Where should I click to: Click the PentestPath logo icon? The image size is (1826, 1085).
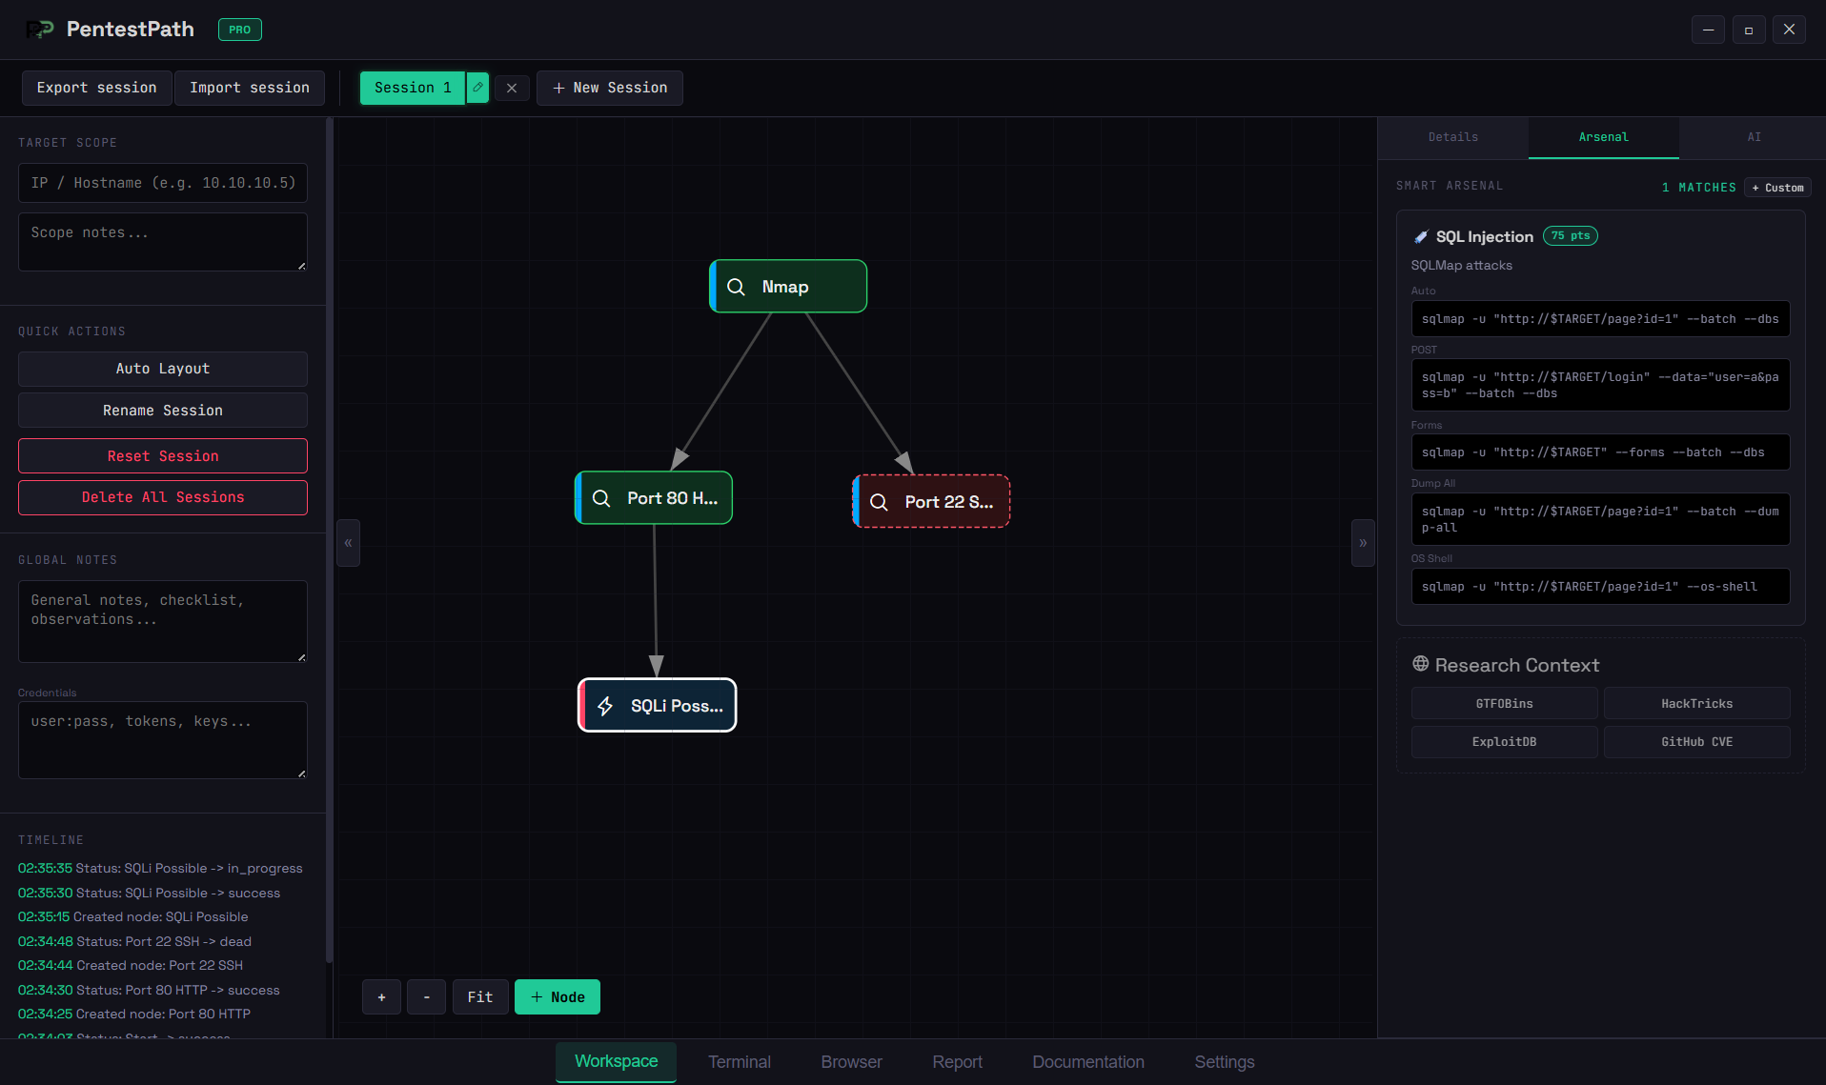(38, 29)
